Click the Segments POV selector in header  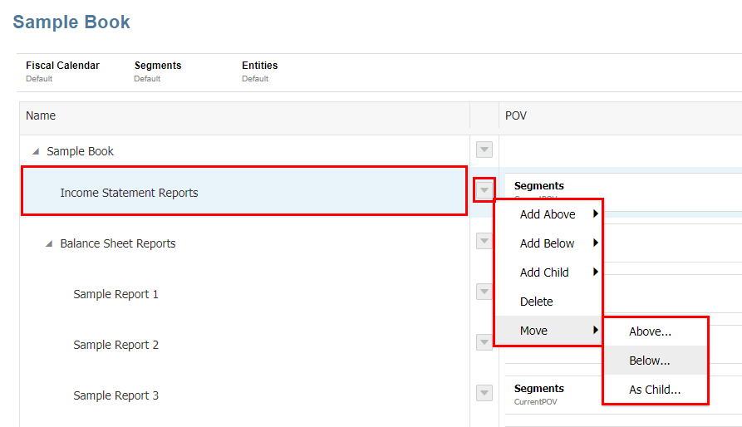point(158,71)
